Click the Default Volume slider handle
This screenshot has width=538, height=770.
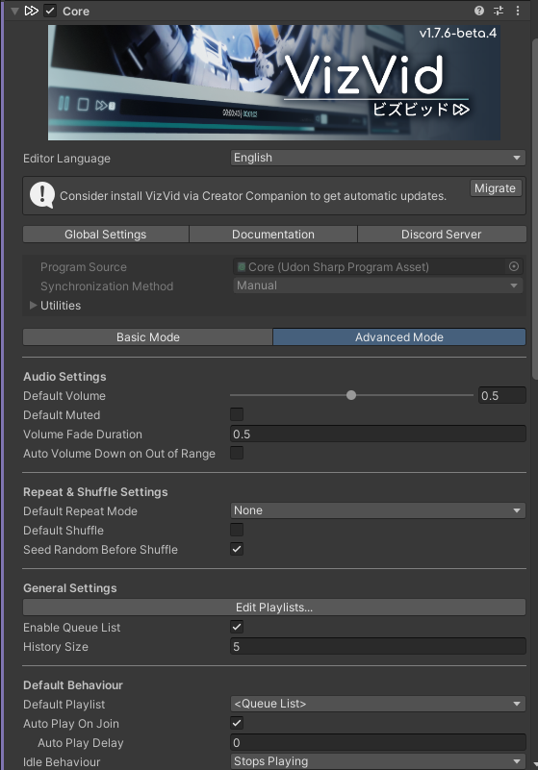[x=351, y=395]
